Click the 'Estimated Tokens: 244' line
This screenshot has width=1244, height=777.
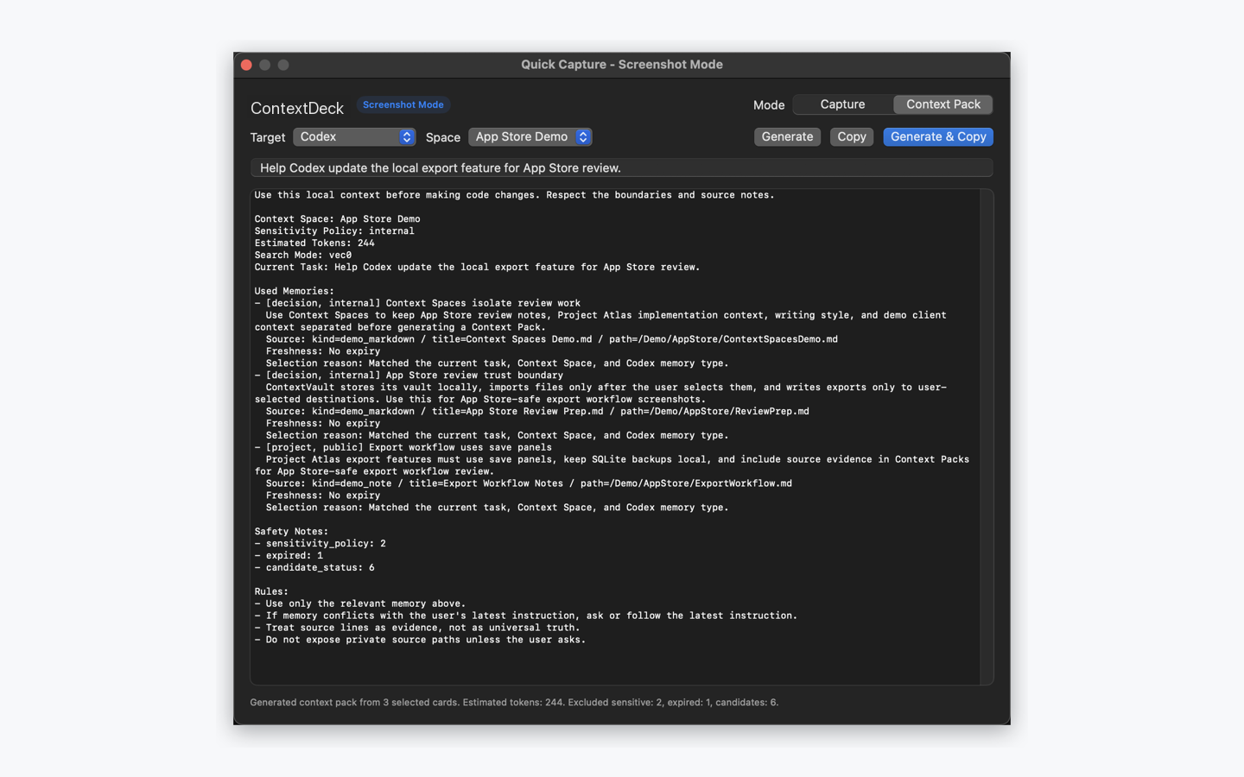(314, 243)
